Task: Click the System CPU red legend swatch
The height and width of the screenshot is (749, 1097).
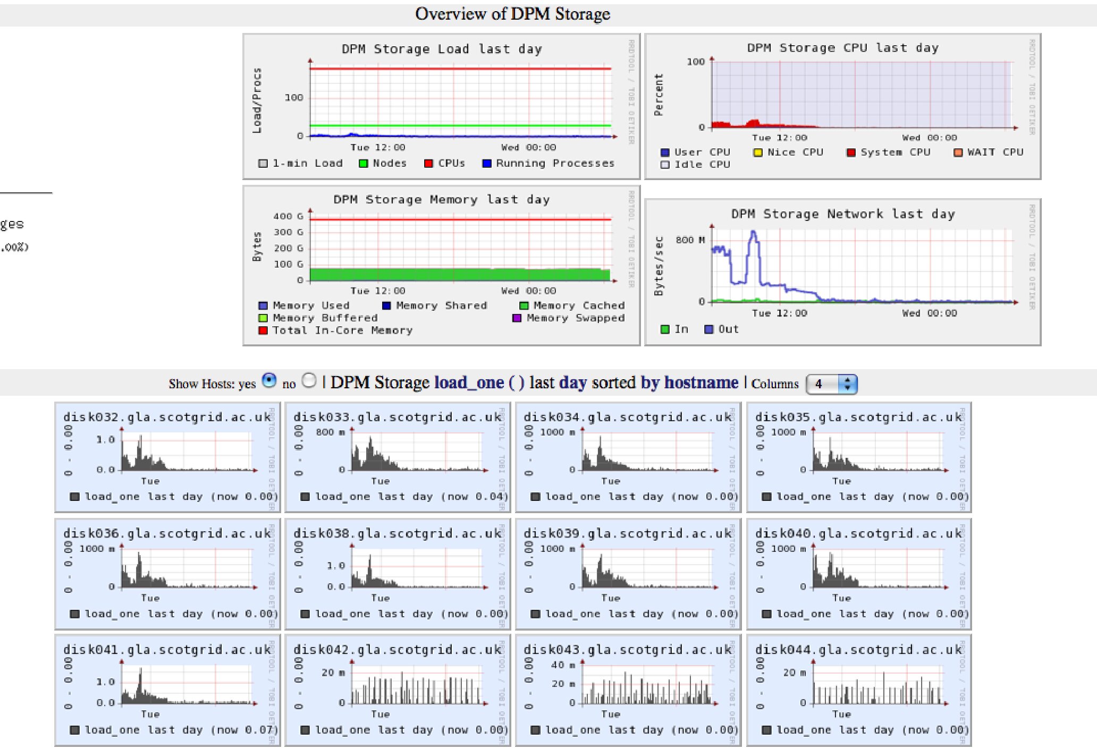Action: pyautogui.click(x=851, y=152)
